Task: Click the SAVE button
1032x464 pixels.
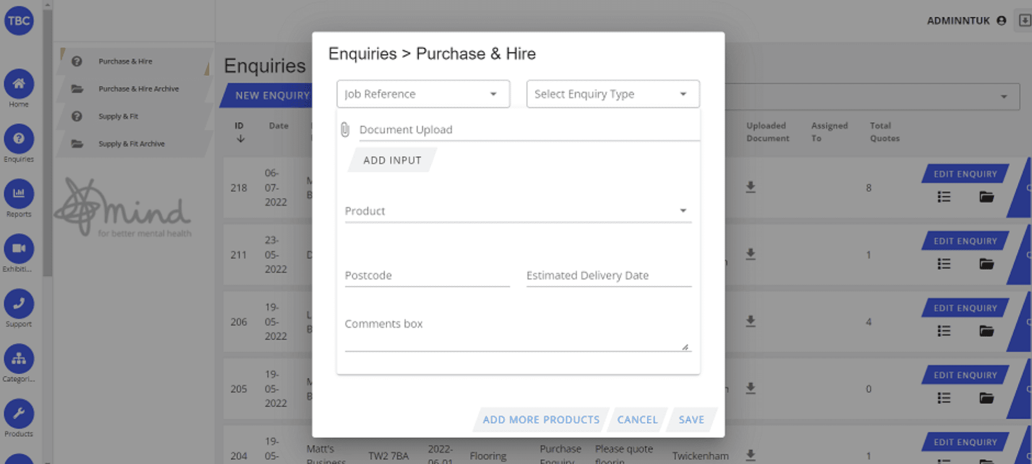Action: [x=691, y=420]
